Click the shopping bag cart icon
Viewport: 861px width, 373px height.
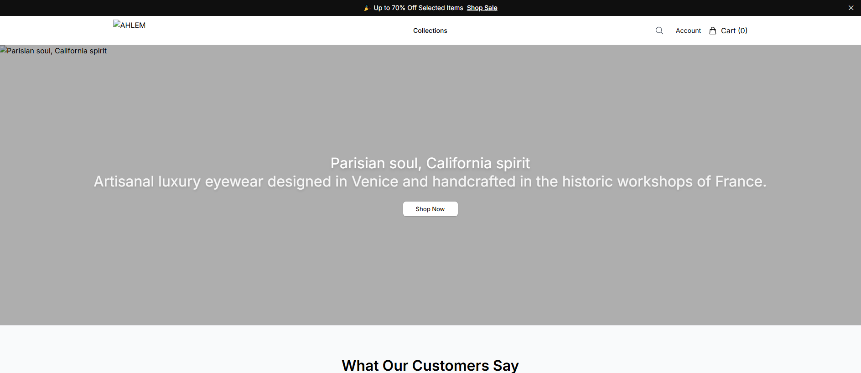point(713,31)
